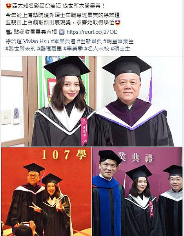This screenshot has height=236, width=184.
Task: Open the #畢業典禮 hashtag
Action: pyautogui.click(x=63, y=41)
